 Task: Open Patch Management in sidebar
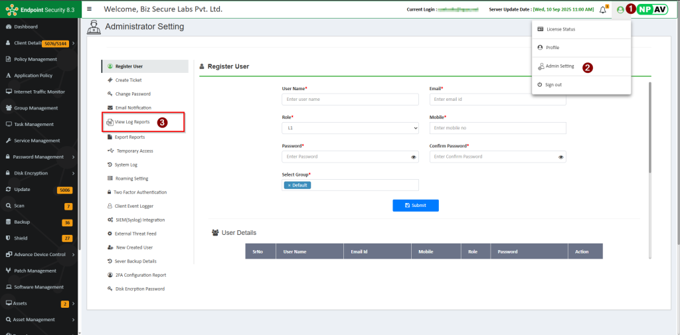(x=35, y=271)
